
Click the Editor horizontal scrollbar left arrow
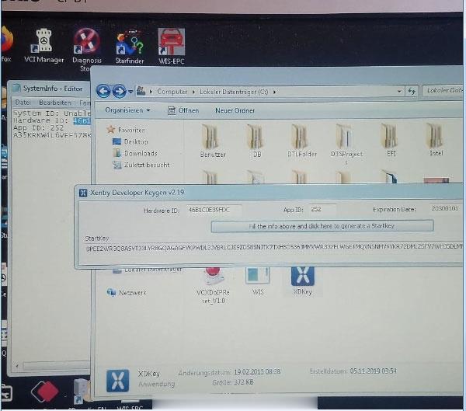pyautogui.click(x=17, y=365)
